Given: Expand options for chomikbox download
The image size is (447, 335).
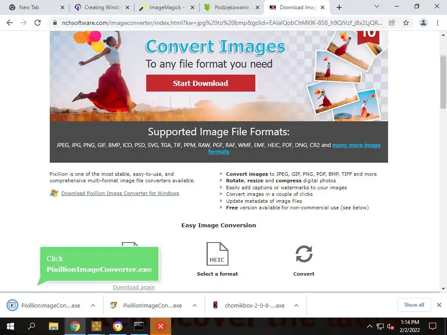Looking at the screenshot, I should (x=296, y=305).
